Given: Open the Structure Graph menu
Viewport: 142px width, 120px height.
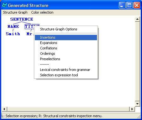Looking at the screenshot, I should 15,12.
